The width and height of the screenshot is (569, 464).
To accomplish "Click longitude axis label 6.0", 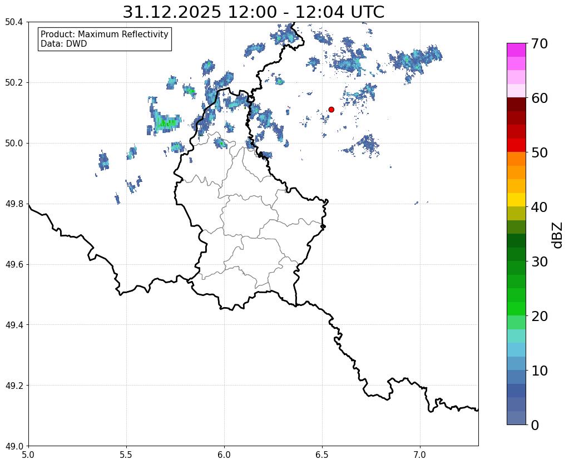I will coord(224,455).
